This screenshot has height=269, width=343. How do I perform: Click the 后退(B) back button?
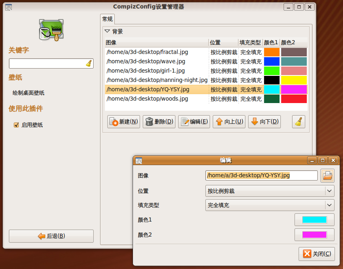(51, 236)
